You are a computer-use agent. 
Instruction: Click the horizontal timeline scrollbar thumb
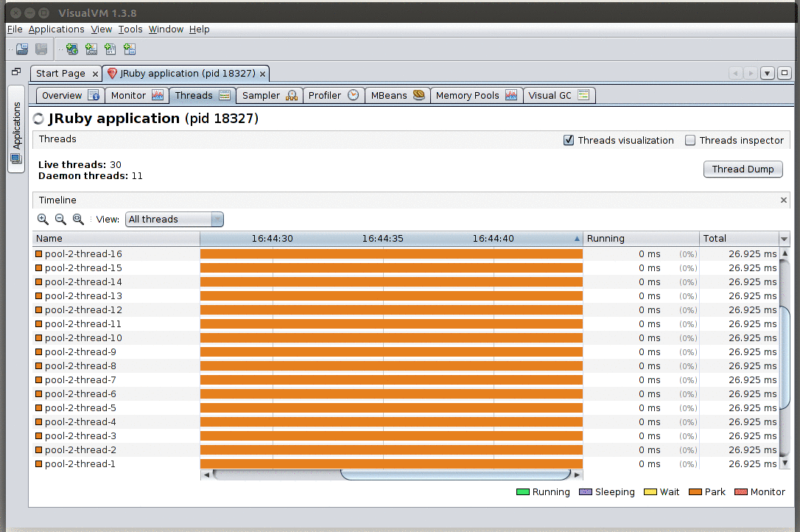[x=455, y=475]
